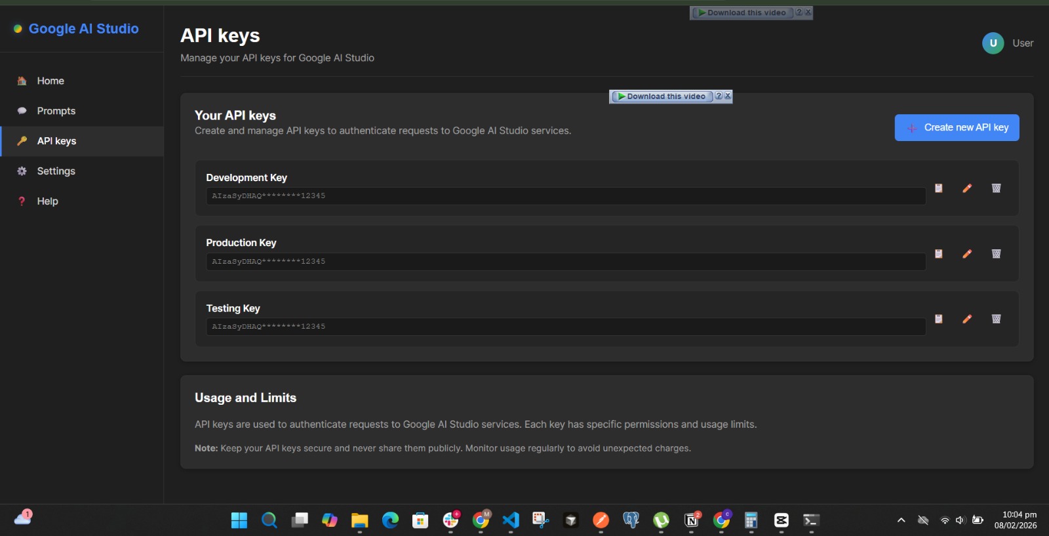Click the Usage and Limits heading
This screenshot has width=1049, height=536.
pyautogui.click(x=245, y=398)
